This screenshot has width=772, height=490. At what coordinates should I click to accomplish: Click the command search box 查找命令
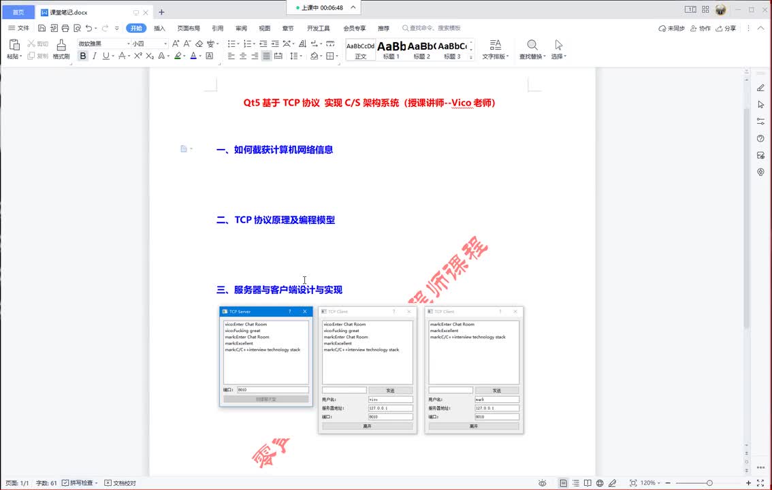[x=432, y=28]
